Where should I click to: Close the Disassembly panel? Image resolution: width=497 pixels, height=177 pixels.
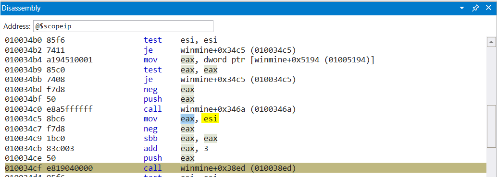[x=488, y=8]
